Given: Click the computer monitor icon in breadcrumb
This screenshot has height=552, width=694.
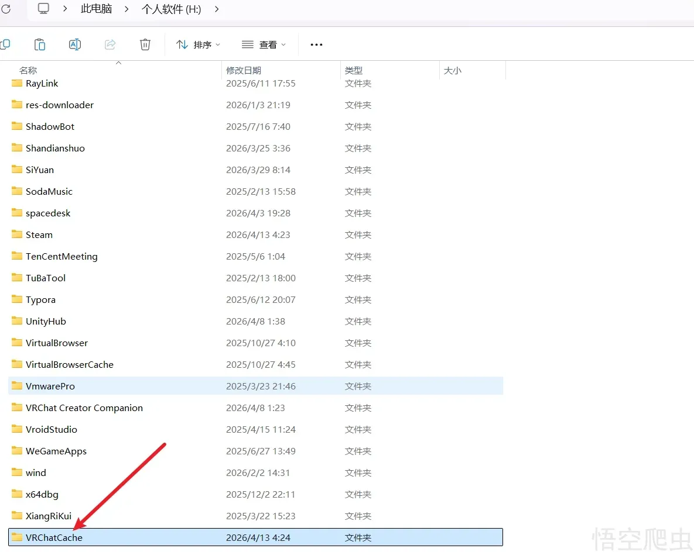Looking at the screenshot, I should (x=43, y=9).
